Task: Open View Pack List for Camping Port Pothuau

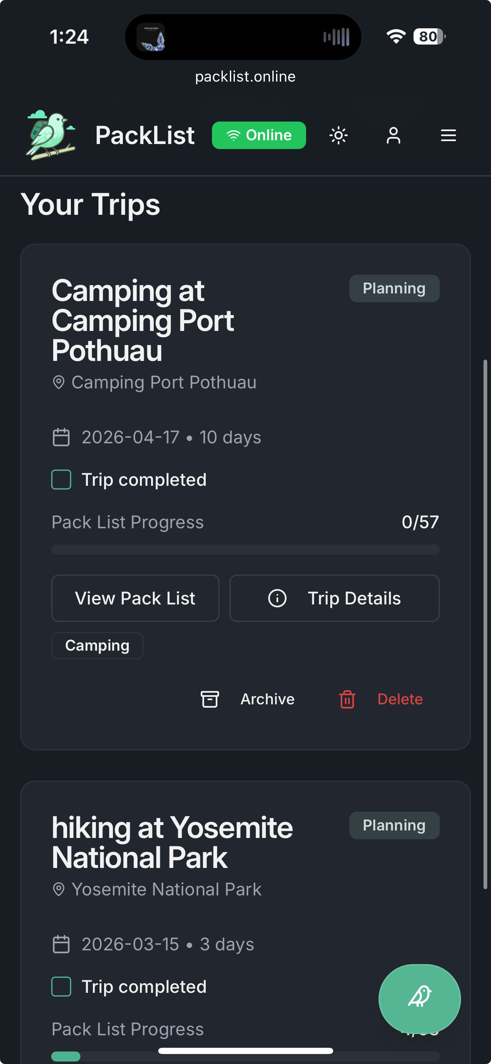Action: coord(135,598)
